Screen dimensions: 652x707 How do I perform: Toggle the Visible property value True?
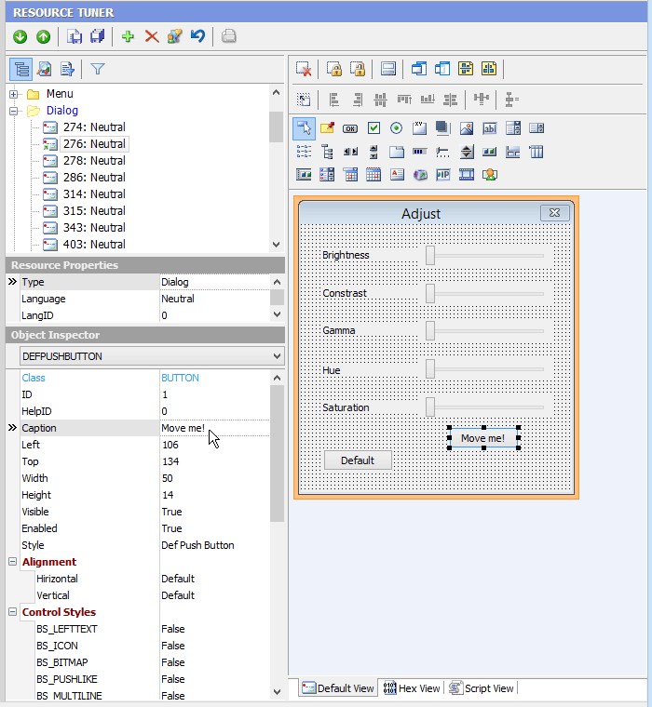(171, 512)
